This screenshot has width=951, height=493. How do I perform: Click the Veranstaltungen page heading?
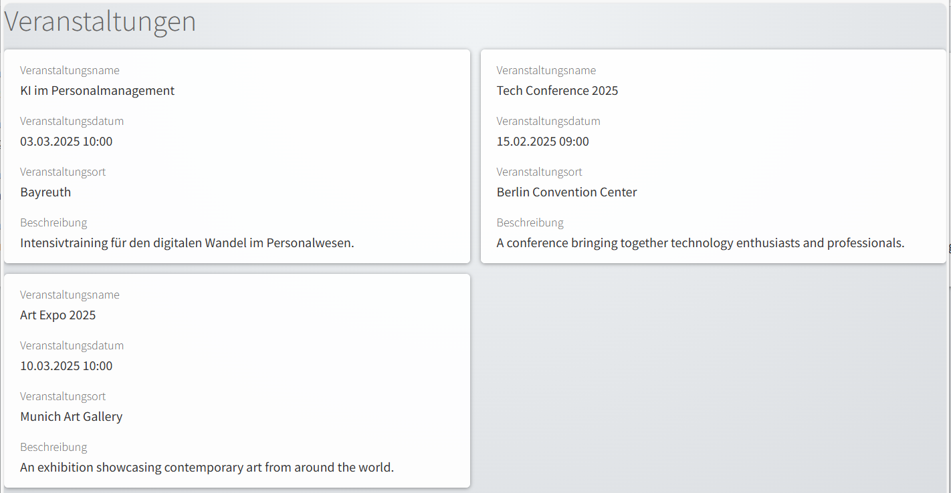pos(100,22)
